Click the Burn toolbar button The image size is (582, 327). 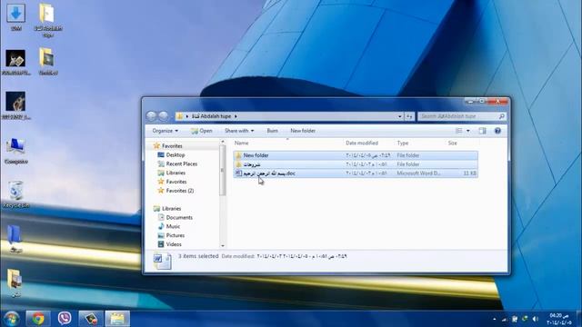[x=272, y=131]
